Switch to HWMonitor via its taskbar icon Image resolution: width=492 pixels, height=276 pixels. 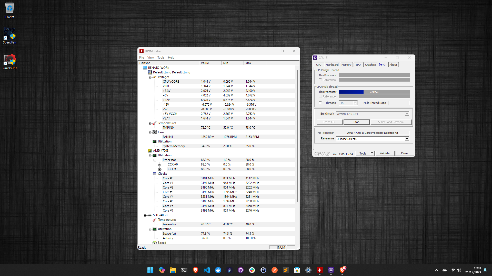(x=320, y=270)
